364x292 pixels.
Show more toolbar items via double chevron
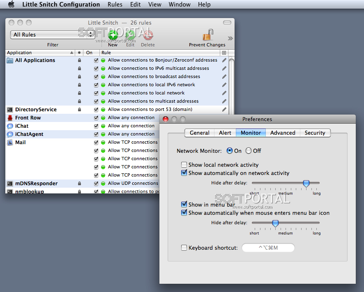point(230,38)
